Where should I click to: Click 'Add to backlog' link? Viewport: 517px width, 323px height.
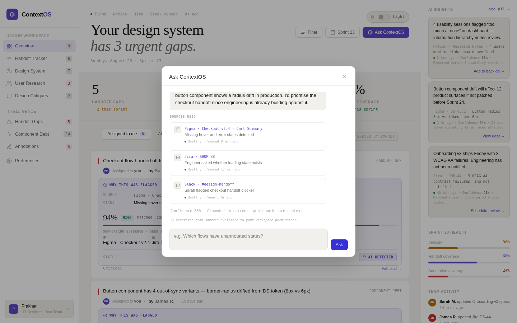tap(489, 71)
